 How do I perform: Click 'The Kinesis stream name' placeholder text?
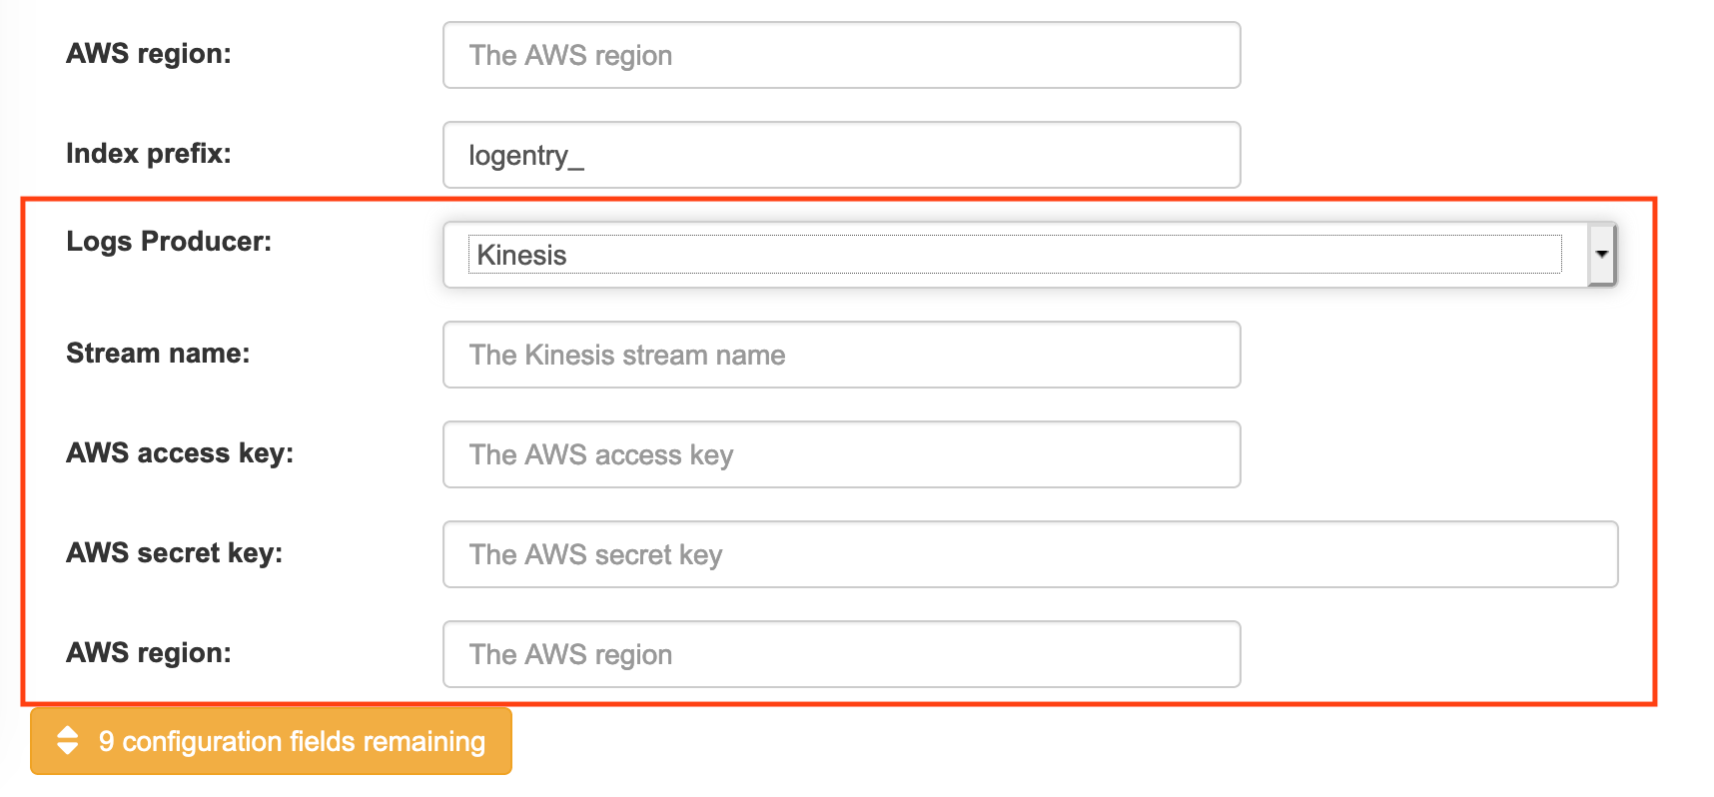click(x=627, y=356)
